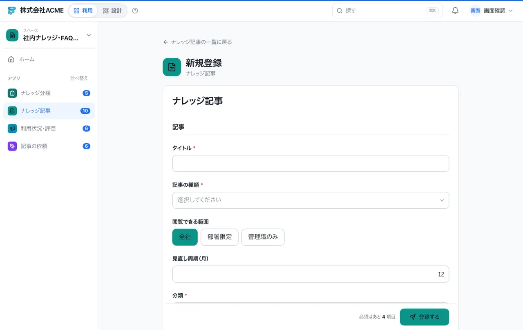Open ホーム in the sidebar
This screenshot has height=330, width=523.
(x=49, y=60)
